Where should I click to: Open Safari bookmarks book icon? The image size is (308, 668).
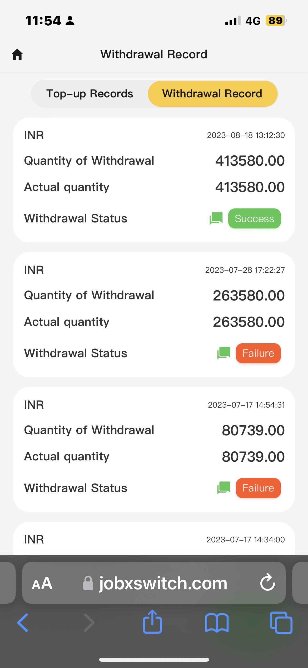point(217,623)
